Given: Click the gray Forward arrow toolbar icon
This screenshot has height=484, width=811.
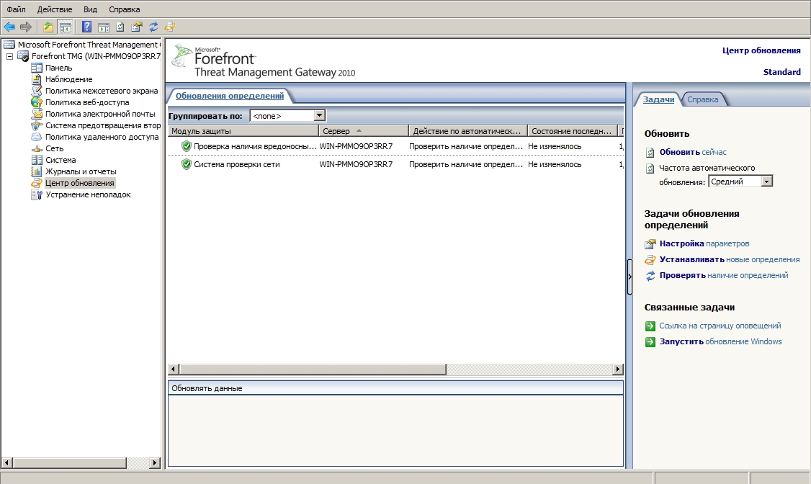Looking at the screenshot, I should pyautogui.click(x=26, y=27).
